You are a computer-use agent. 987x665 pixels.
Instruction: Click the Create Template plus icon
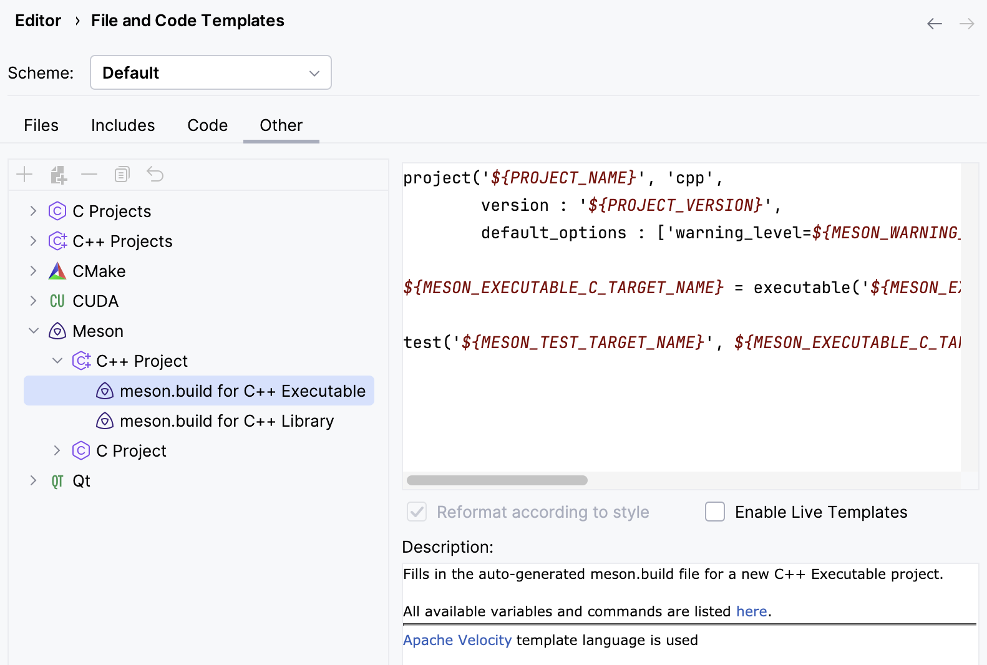[24, 175]
